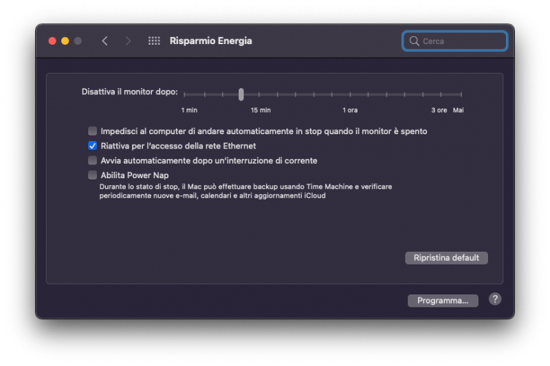550x366 pixels.
Task: Focus the Cerca search field
Action: [462, 41]
